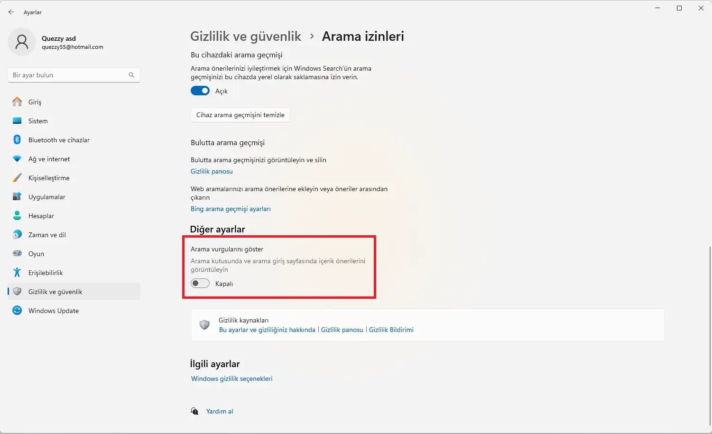The height and width of the screenshot is (434, 712).
Task: Select the Uygulamalar apps icon
Action: click(17, 196)
